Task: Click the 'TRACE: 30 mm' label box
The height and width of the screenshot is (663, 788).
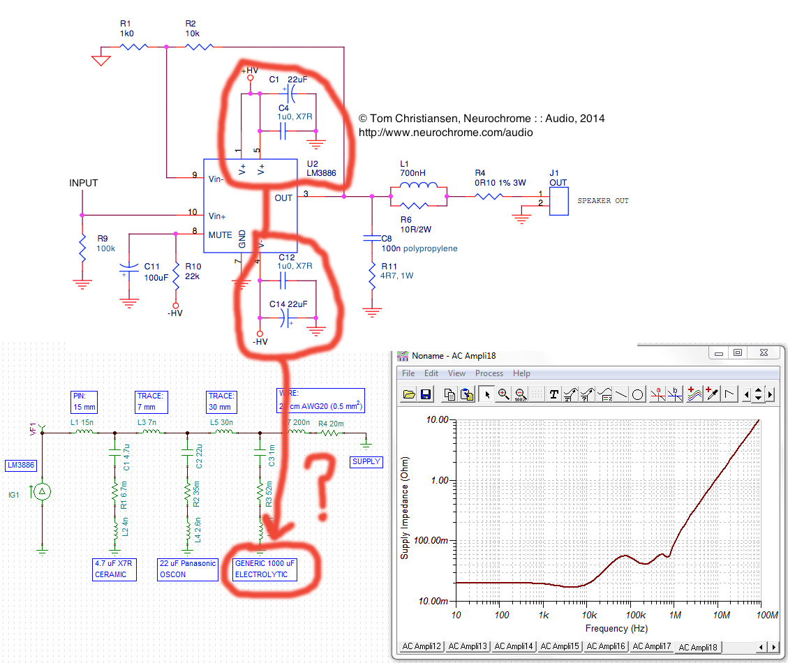Action: click(x=221, y=401)
